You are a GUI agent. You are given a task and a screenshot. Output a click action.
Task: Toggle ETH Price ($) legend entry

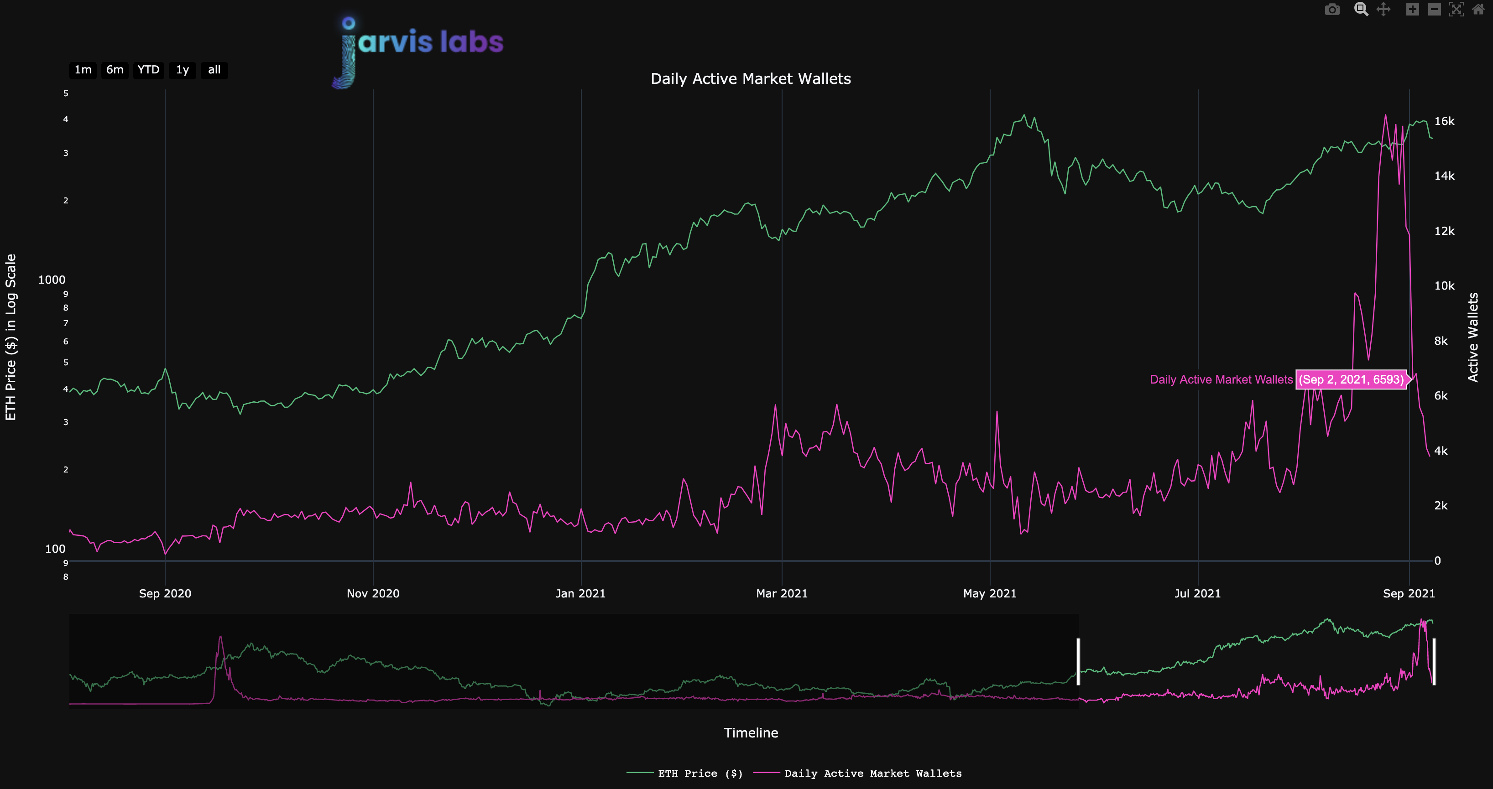(x=700, y=773)
